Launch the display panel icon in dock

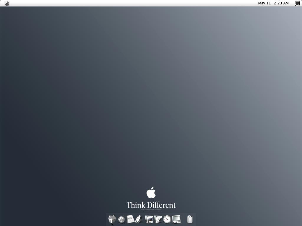(x=176, y=219)
